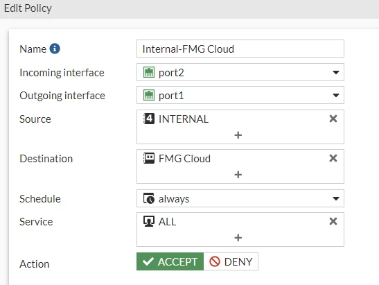Remove FMG Cloud from Destination

pos(333,158)
